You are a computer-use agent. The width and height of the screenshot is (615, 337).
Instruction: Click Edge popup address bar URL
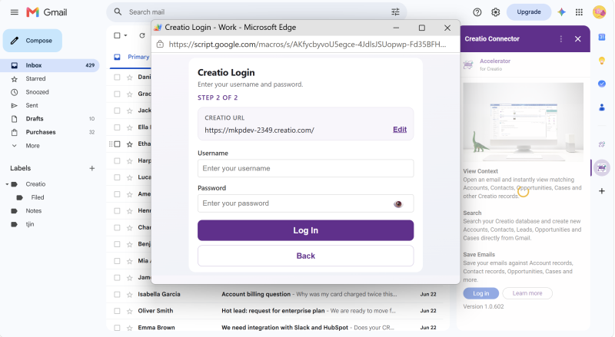[307, 45]
